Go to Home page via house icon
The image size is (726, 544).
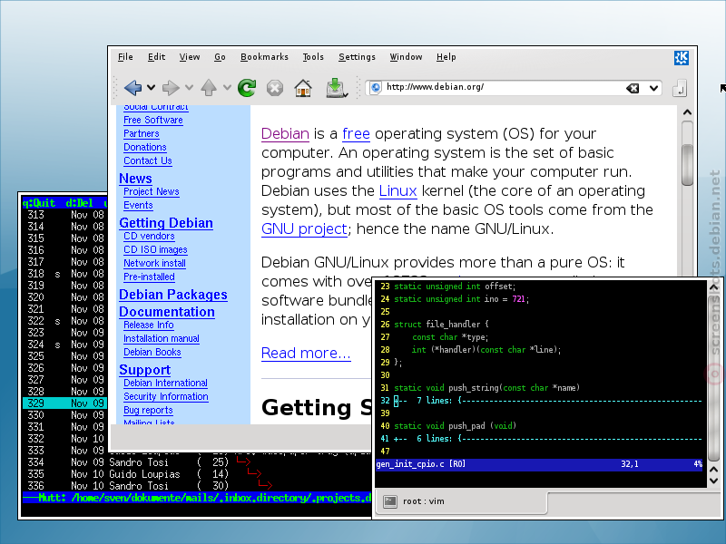click(x=303, y=87)
